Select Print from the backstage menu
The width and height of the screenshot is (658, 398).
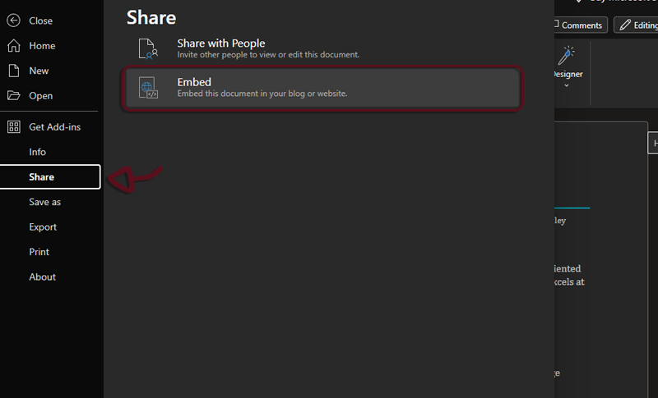tap(39, 252)
